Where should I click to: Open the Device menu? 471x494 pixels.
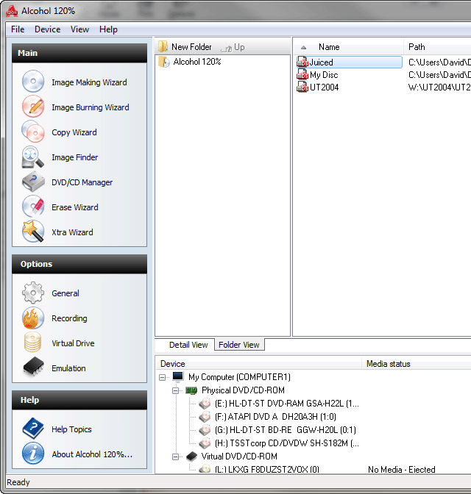(48, 29)
